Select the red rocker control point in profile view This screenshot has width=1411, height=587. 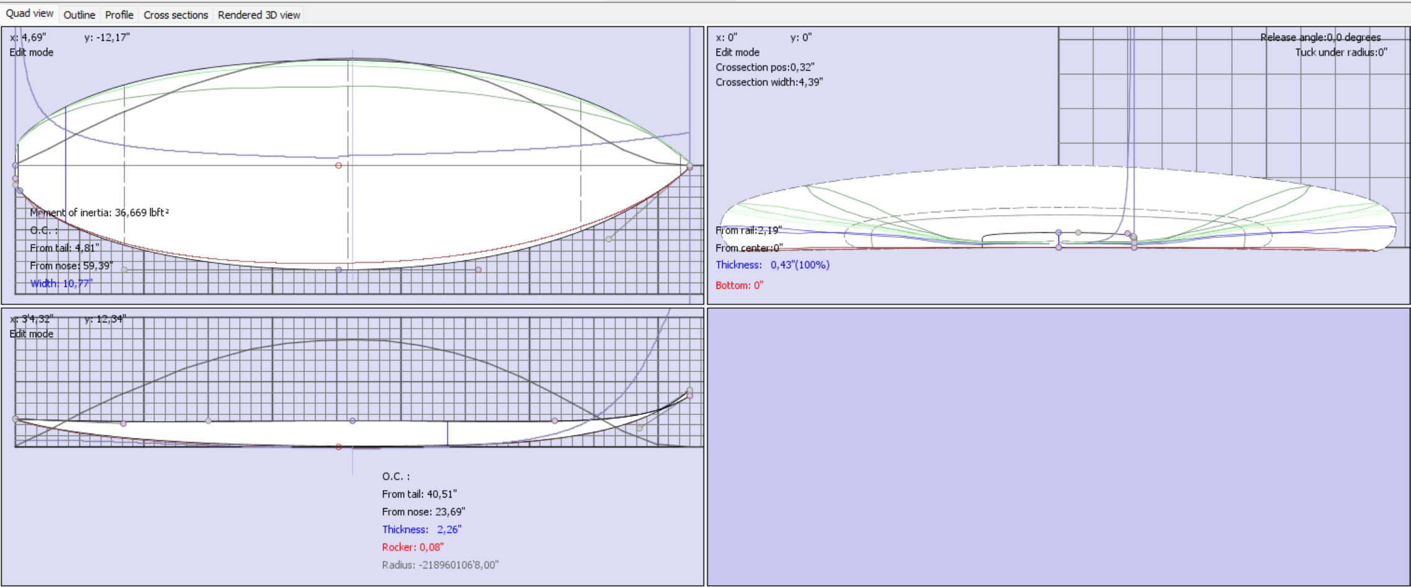[338, 446]
